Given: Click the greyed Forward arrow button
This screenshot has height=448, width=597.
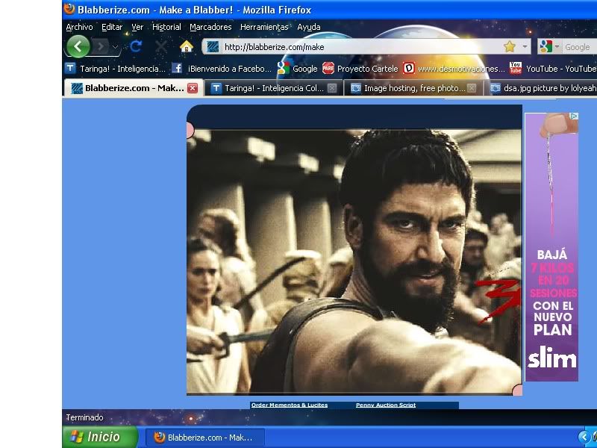Looking at the screenshot, I should pos(101,47).
